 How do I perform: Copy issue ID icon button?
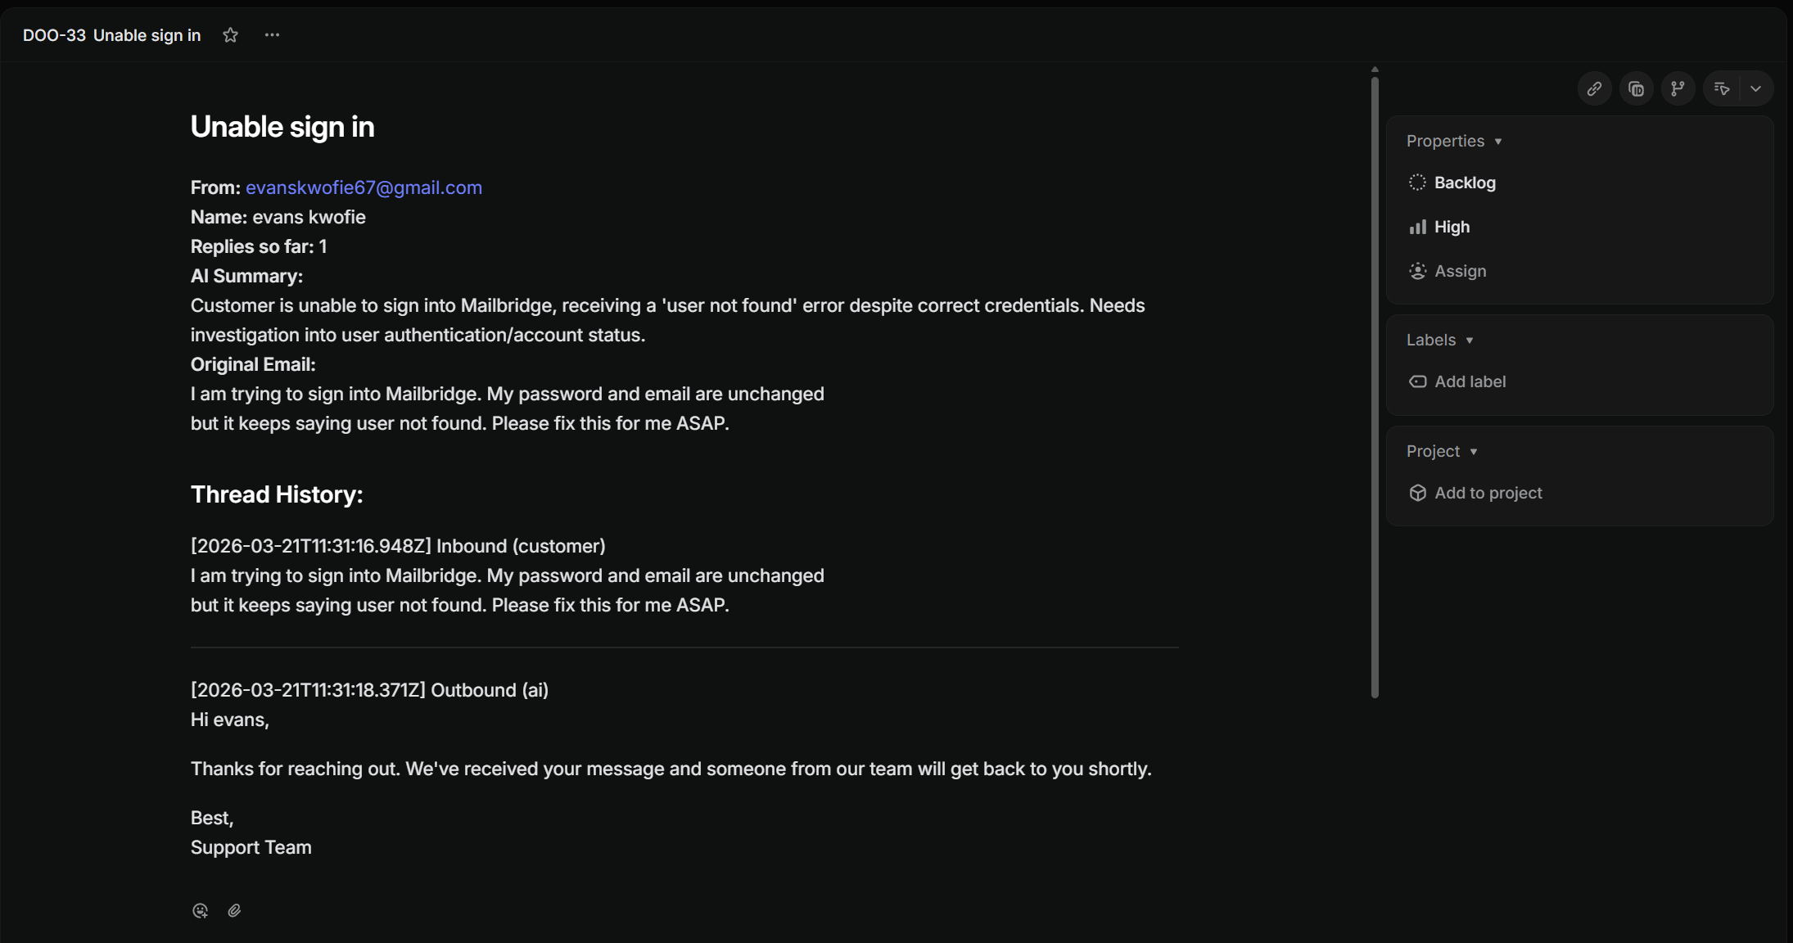pyautogui.click(x=1636, y=88)
